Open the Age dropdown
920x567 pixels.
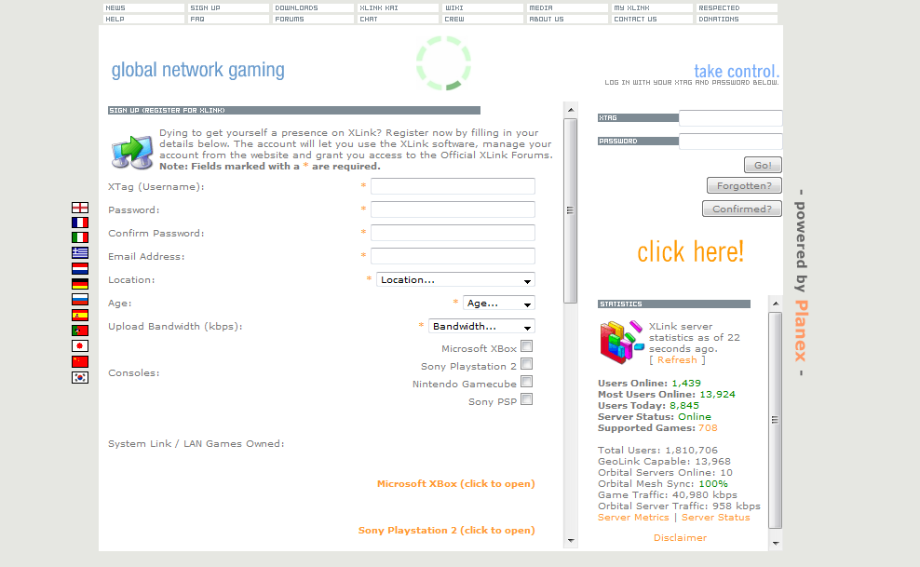tap(499, 304)
